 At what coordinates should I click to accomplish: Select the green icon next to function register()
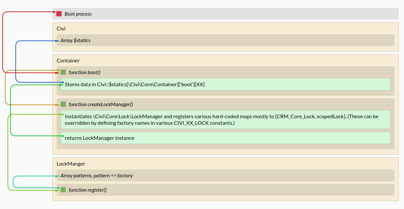point(63,190)
